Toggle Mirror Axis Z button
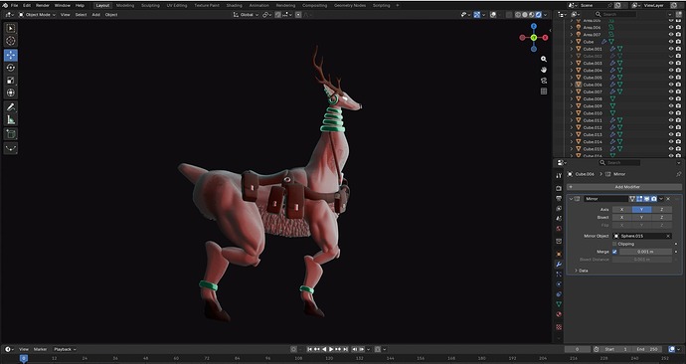 (661, 210)
